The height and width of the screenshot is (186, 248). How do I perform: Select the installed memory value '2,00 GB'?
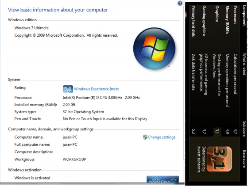(69, 105)
